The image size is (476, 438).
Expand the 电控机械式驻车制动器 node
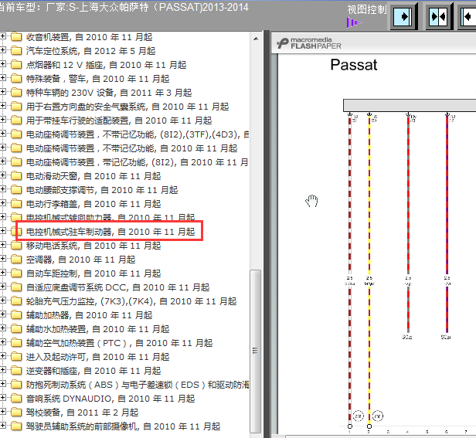pyautogui.click(x=2, y=231)
